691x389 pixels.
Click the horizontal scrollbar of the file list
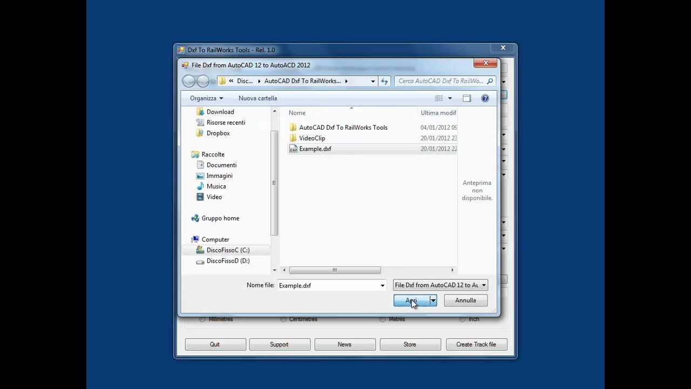coord(335,270)
